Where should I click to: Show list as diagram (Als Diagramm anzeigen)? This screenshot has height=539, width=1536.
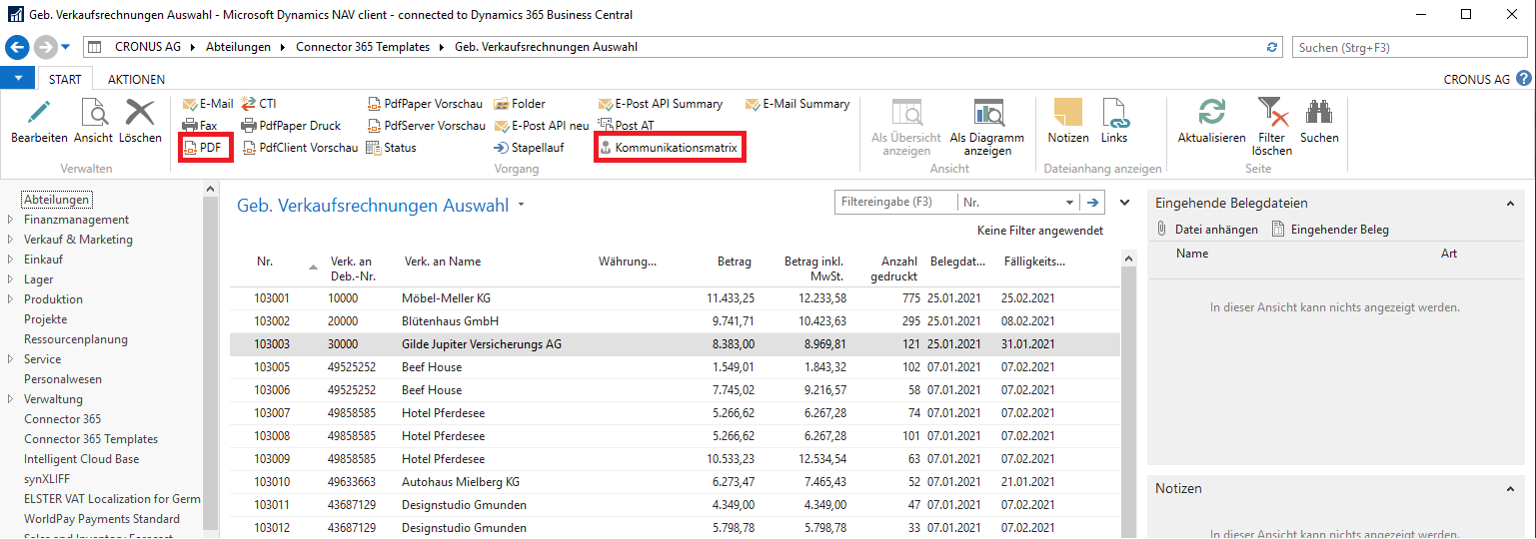click(x=987, y=113)
